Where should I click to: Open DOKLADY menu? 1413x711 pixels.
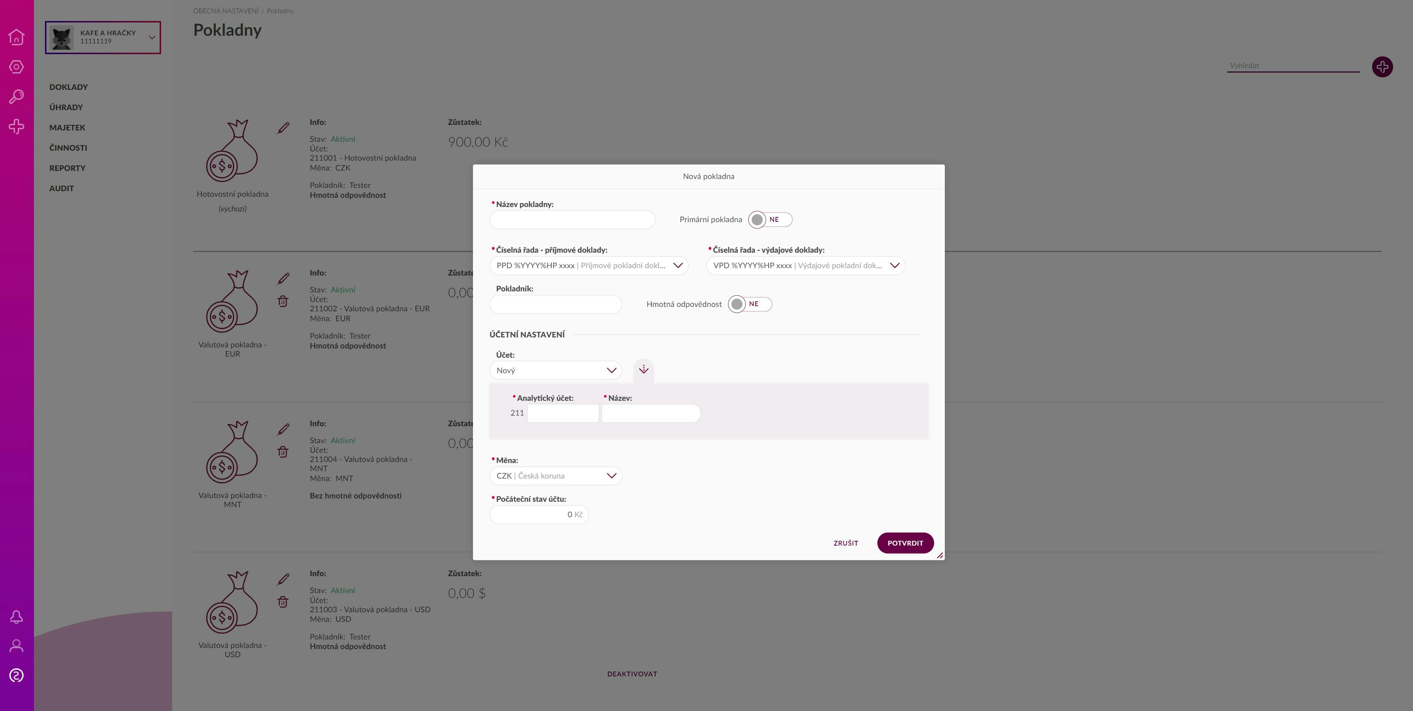click(x=69, y=87)
